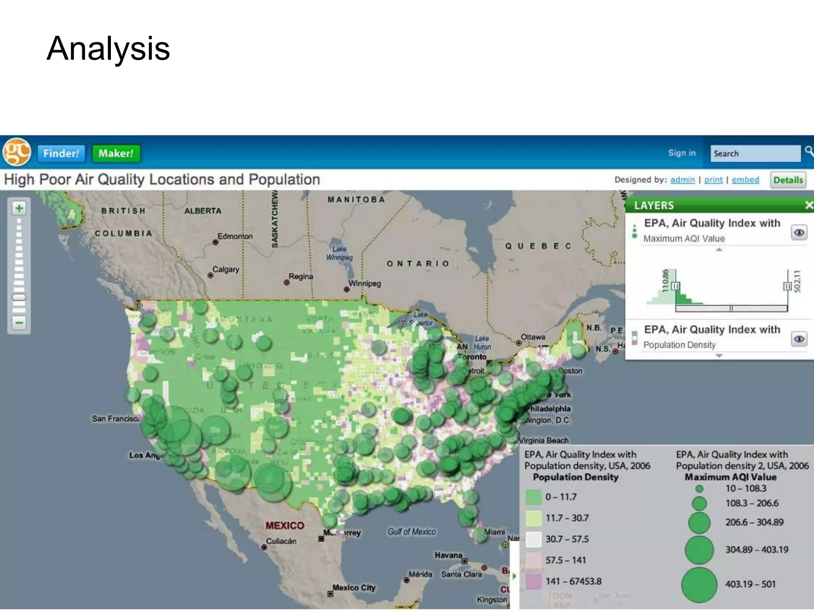This screenshot has height=610, width=814.
Task: Toggle visibility of Population Density layer
Action: [799, 339]
